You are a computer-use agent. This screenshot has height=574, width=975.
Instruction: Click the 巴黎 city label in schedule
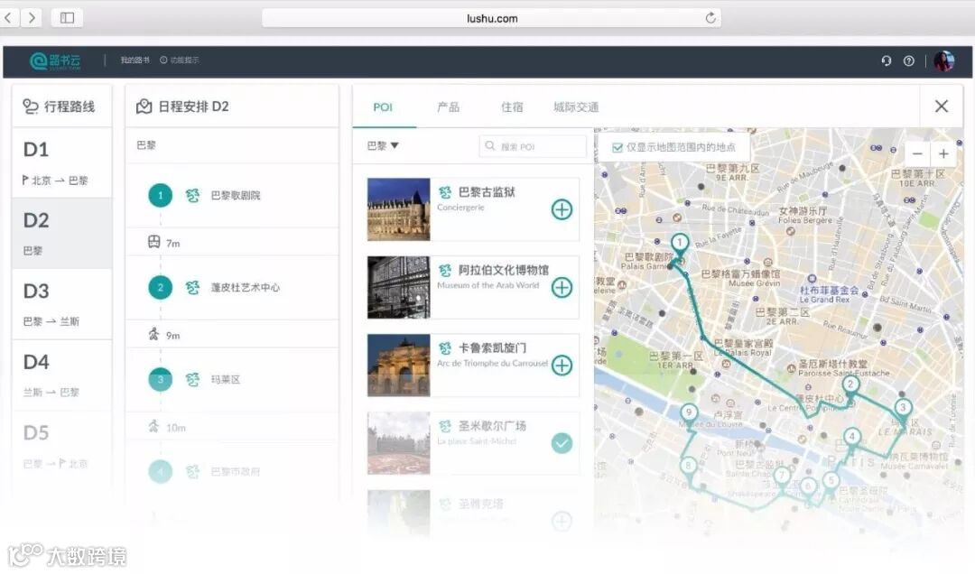point(146,145)
